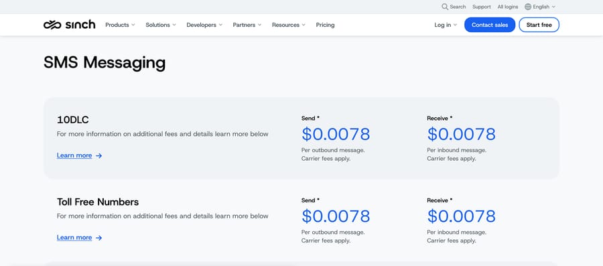Click 10DLC 'Per inbound message' note
The image size is (603, 266).
(x=456, y=154)
